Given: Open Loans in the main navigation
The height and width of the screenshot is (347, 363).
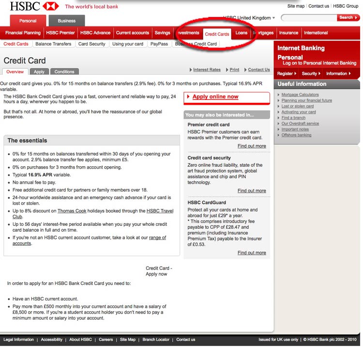Looking at the screenshot, I should [241, 33].
